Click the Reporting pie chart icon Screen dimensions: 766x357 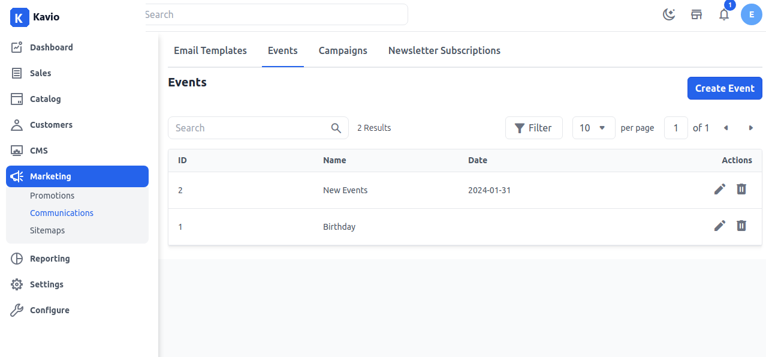click(x=17, y=259)
